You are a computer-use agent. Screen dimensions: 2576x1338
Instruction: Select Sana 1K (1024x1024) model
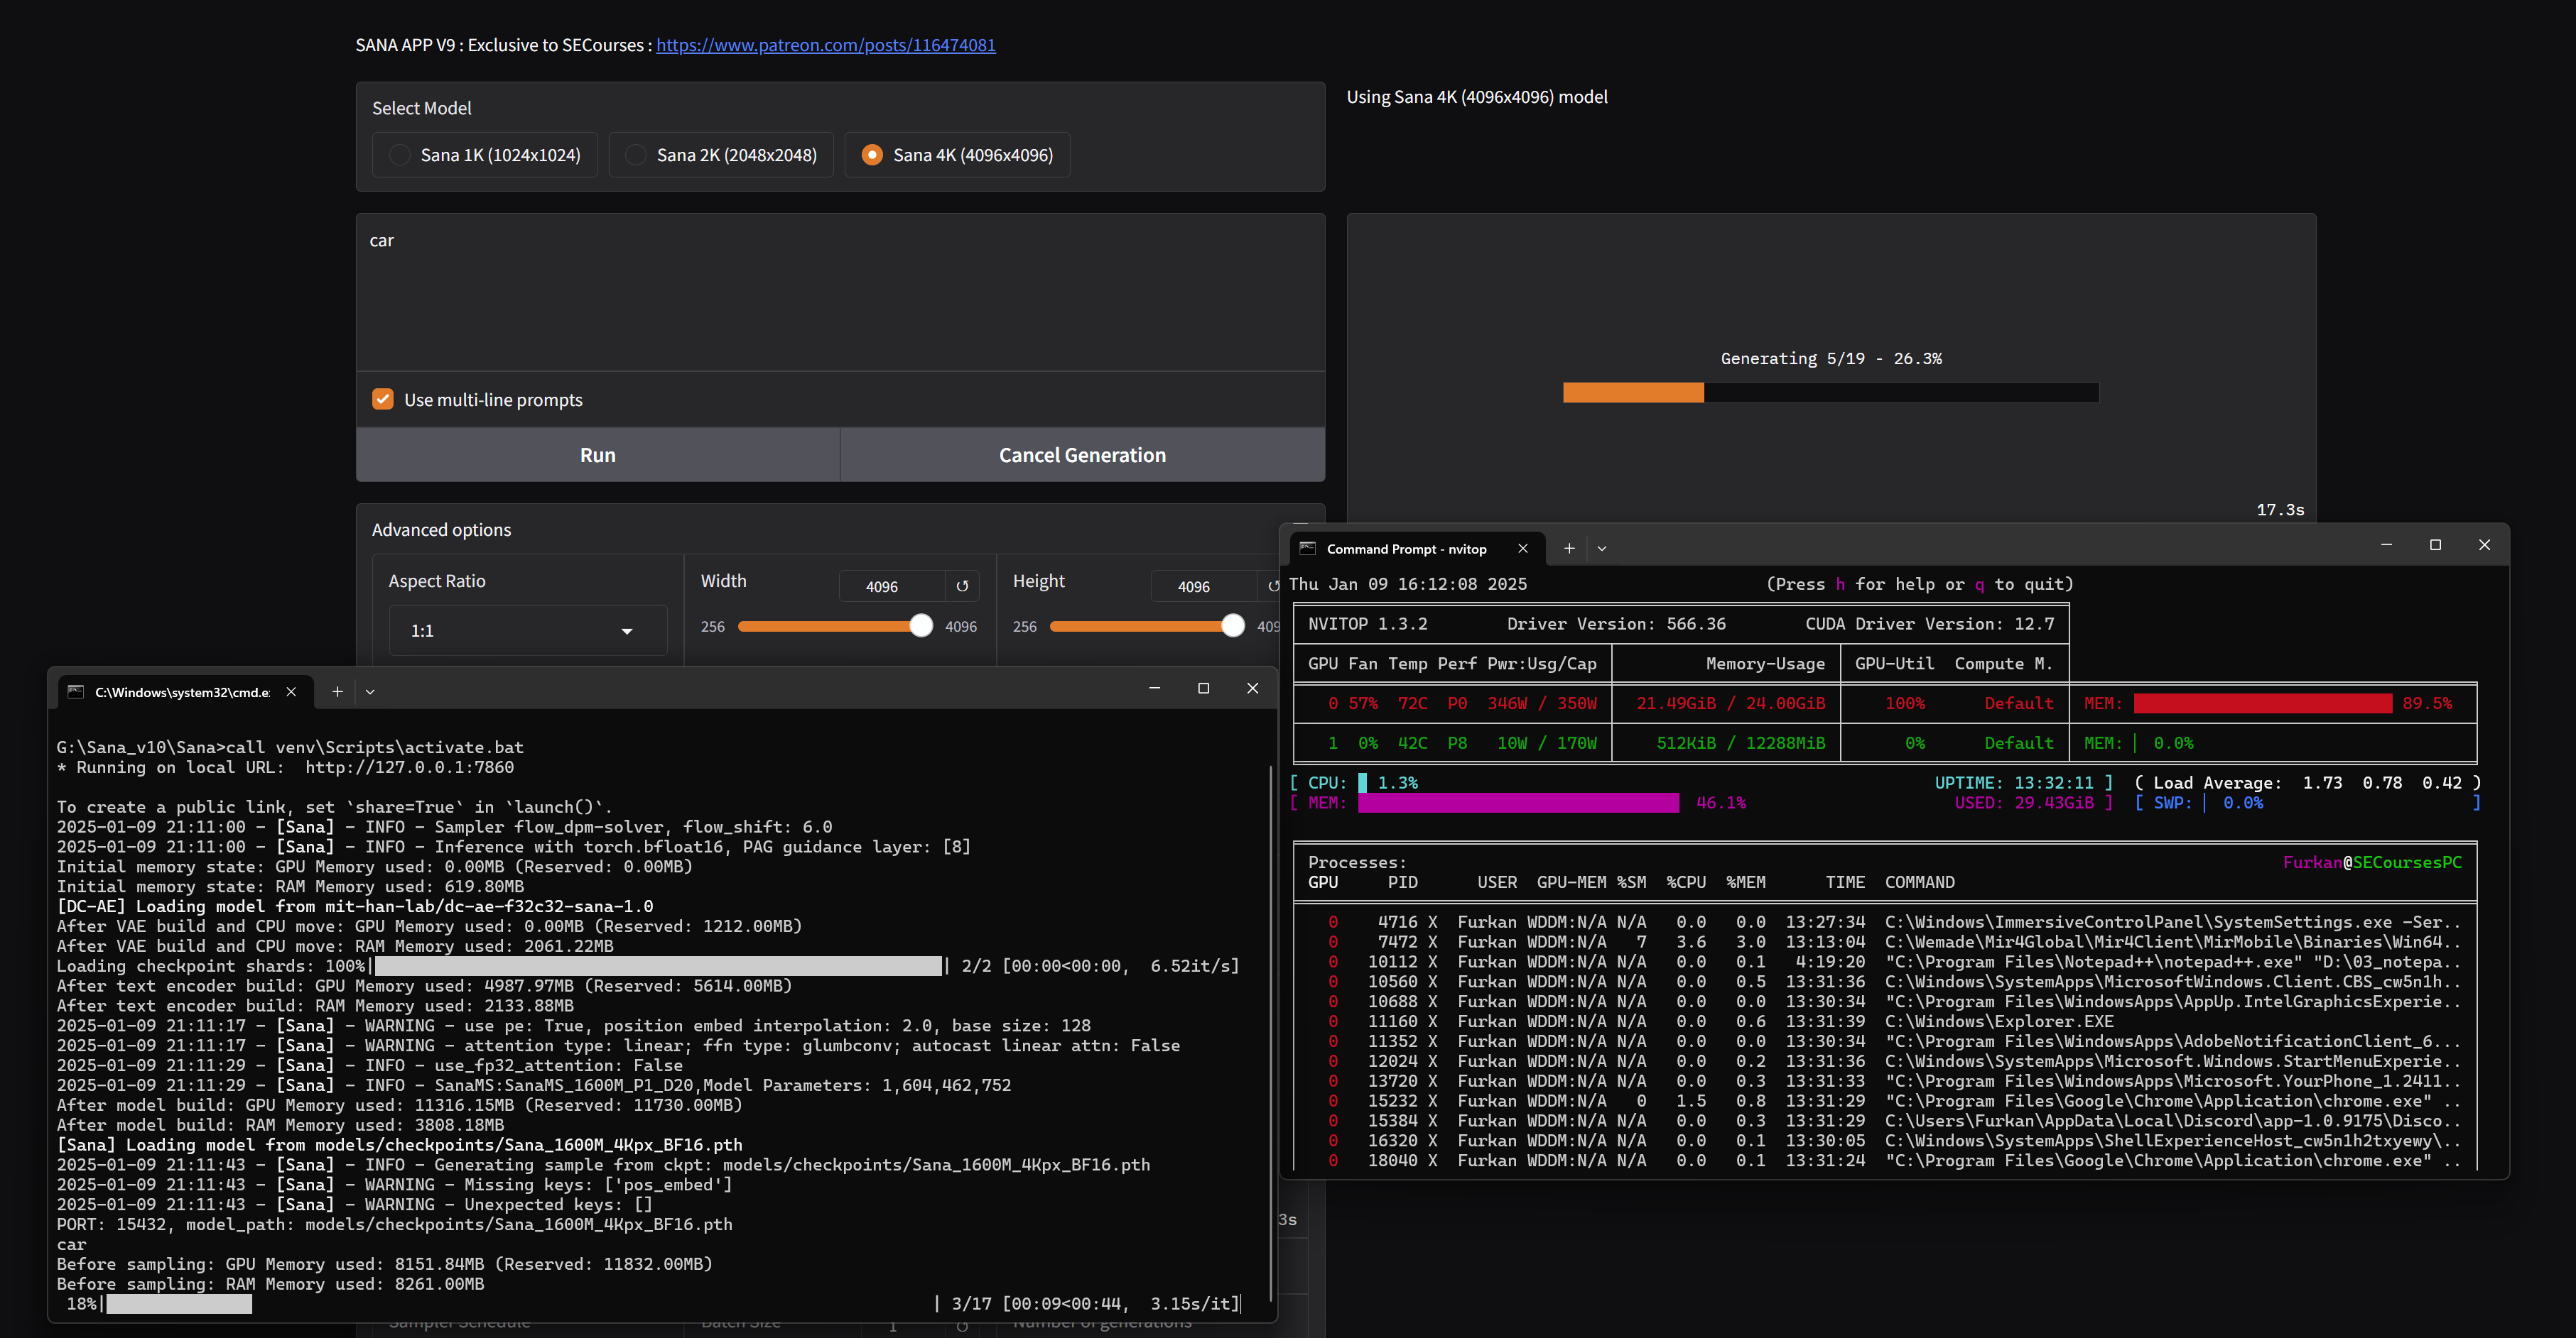coord(400,155)
